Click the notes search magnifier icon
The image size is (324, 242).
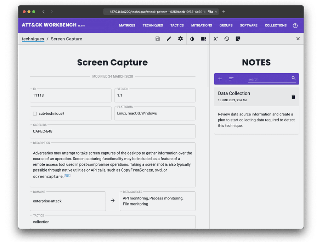tap(293, 78)
